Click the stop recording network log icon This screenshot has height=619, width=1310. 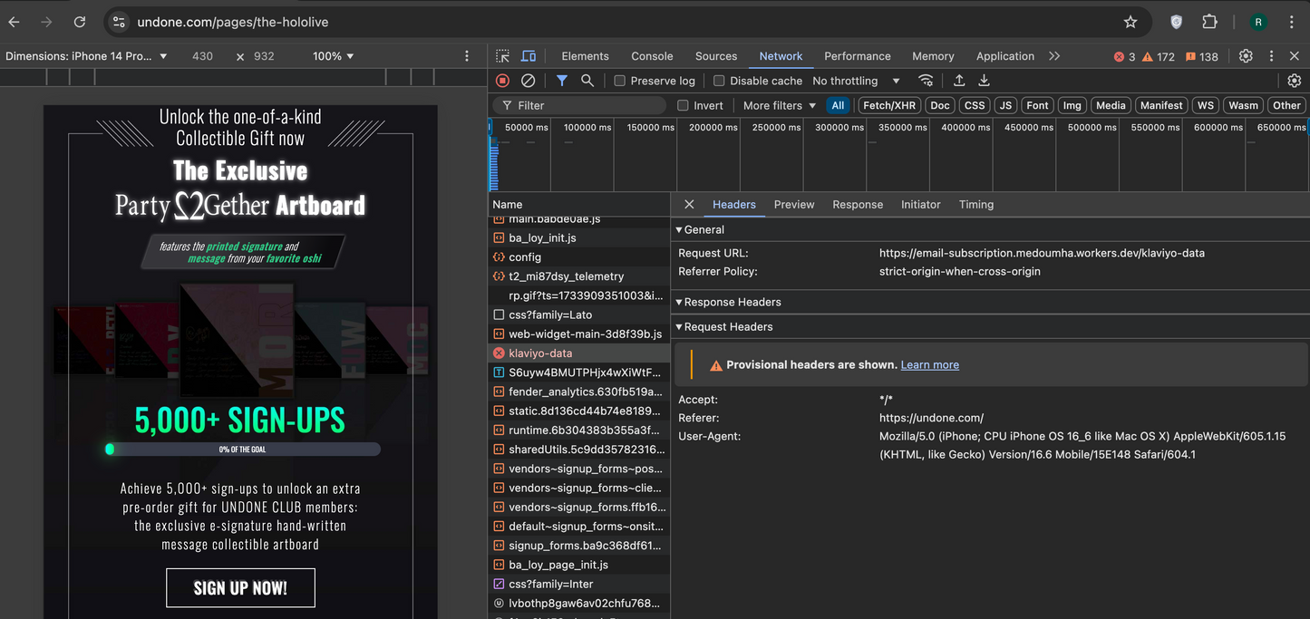[502, 81]
